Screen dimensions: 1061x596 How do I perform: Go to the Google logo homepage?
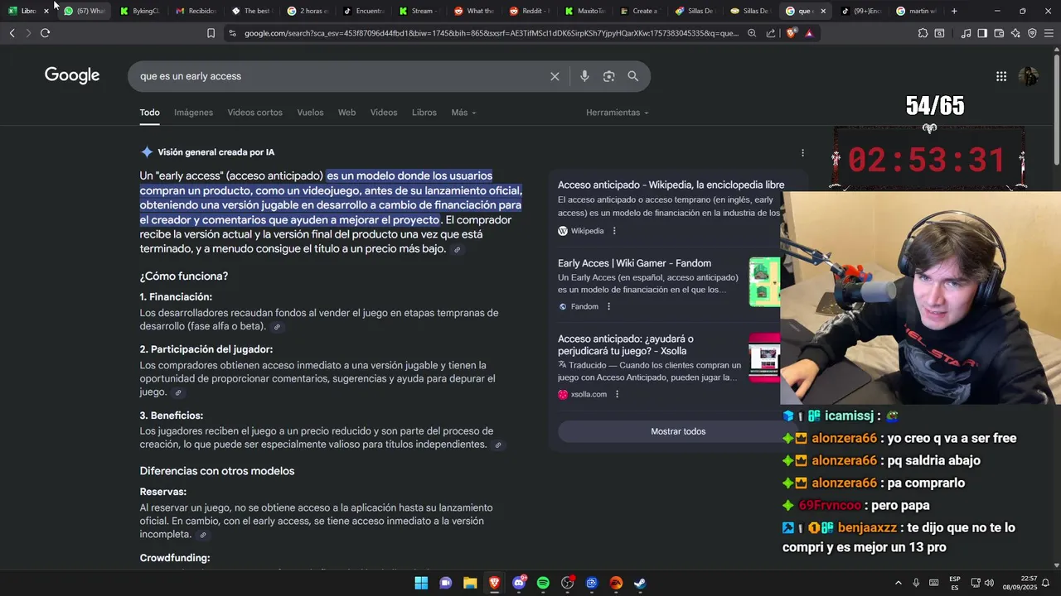click(72, 75)
